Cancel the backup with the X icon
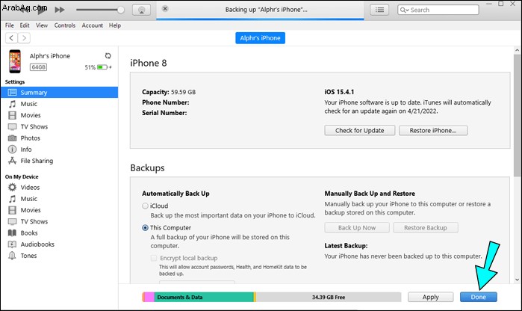The width and height of the screenshot is (522, 311). pos(165,10)
